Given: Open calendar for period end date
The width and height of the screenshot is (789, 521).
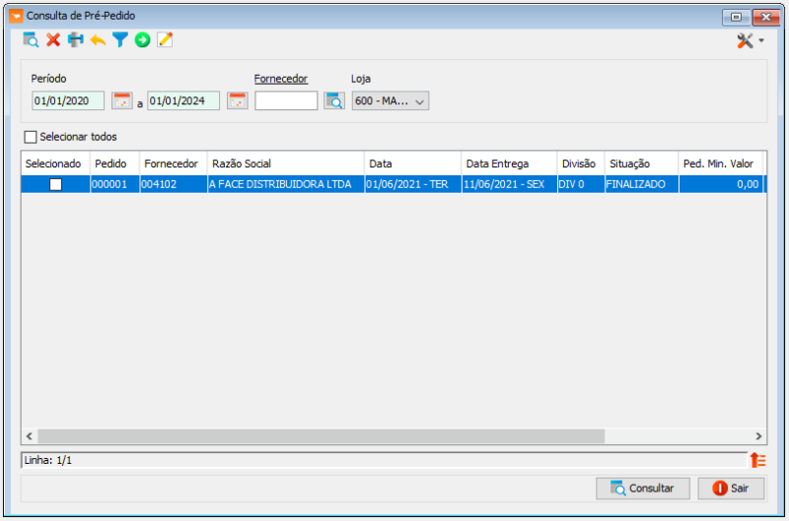Looking at the screenshot, I should click(x=237, y=100).
